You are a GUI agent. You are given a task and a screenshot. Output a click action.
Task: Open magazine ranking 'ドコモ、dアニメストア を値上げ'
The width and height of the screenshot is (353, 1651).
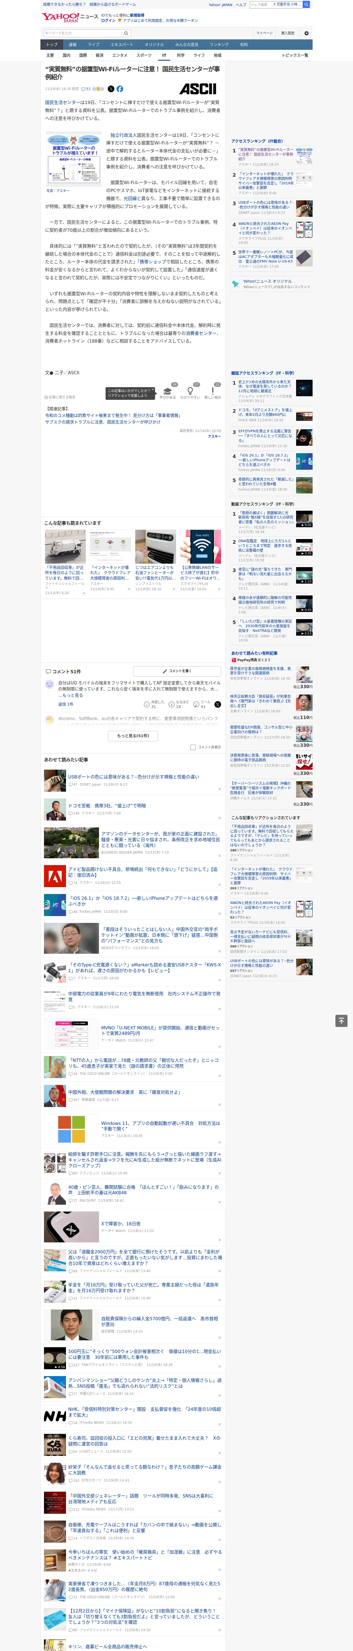pyautogui.click(x=265, y=412)
